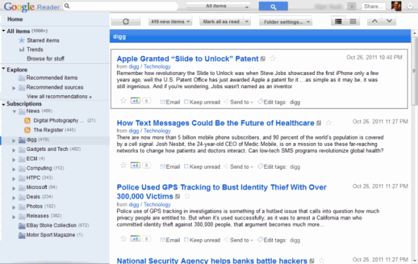Select the Deals folder
The height and width of the screenshot is (264, 418).
click(x=33, y=197)
